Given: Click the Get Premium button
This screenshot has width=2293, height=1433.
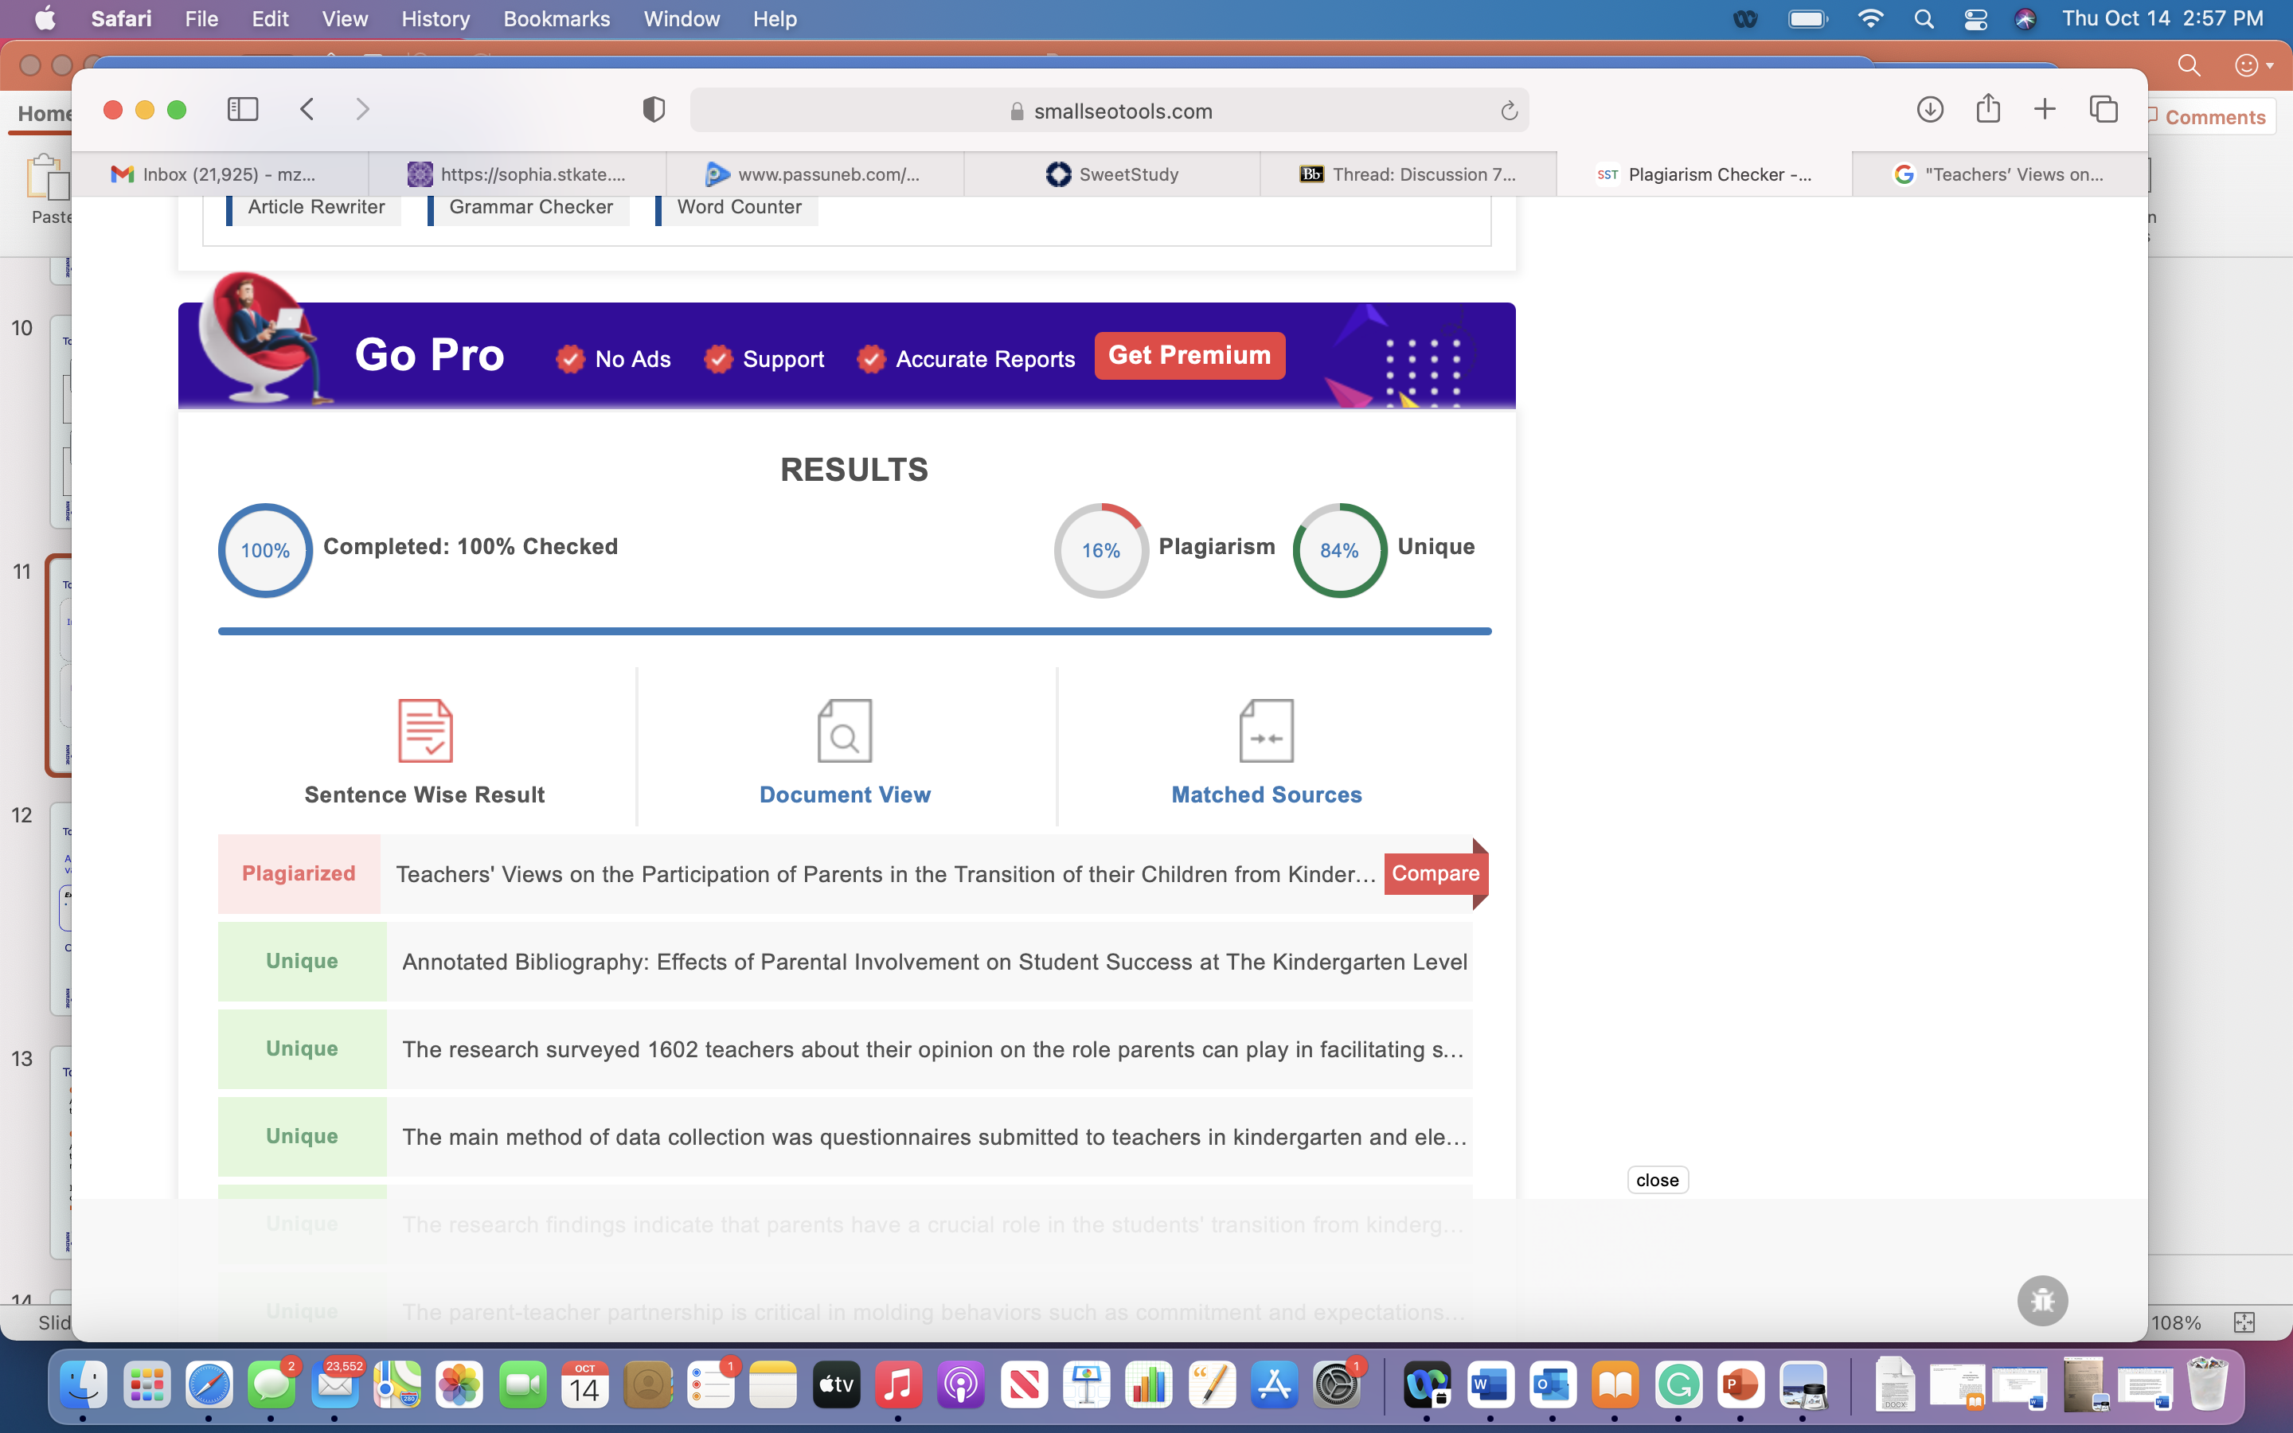Looking at the screenshot, I should tap(1189, 355).
